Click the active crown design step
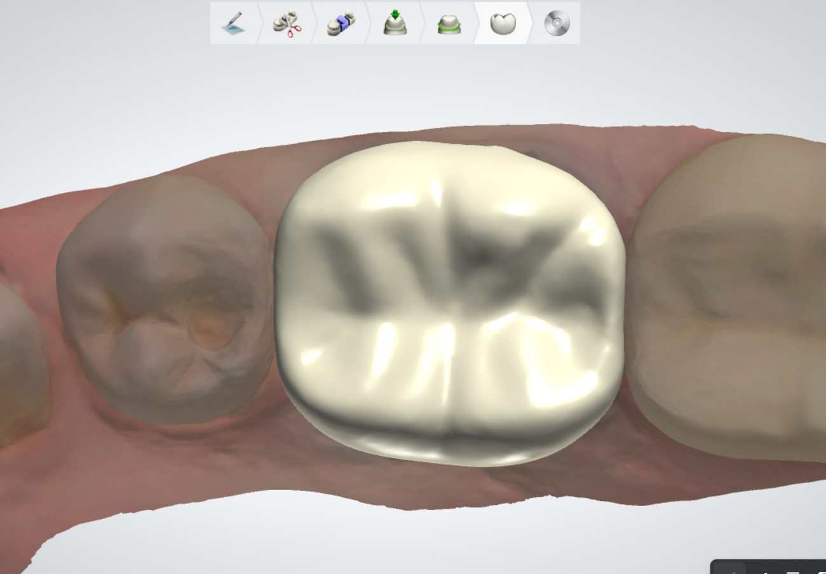The image size is (826, 574). [503, 23]
